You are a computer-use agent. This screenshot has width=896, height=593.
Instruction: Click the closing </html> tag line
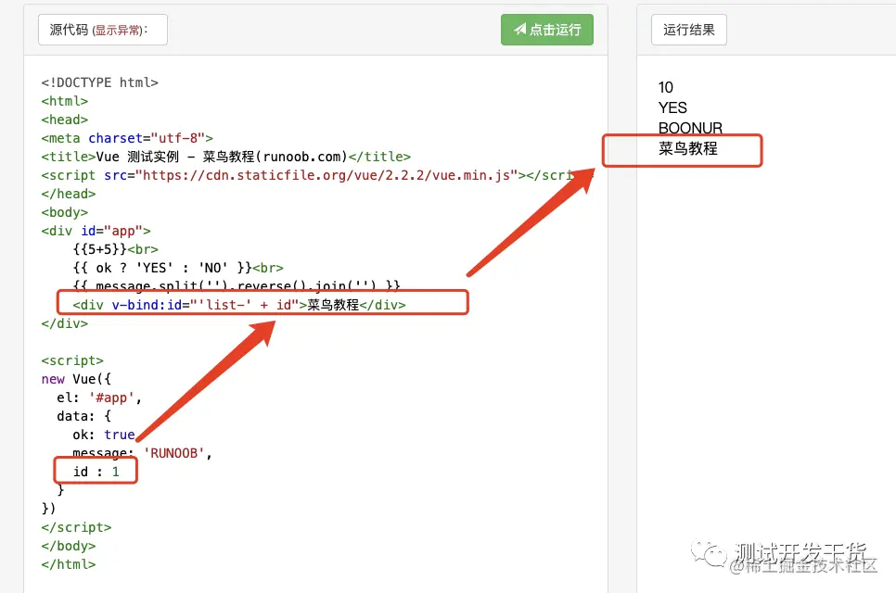[69, 564]
